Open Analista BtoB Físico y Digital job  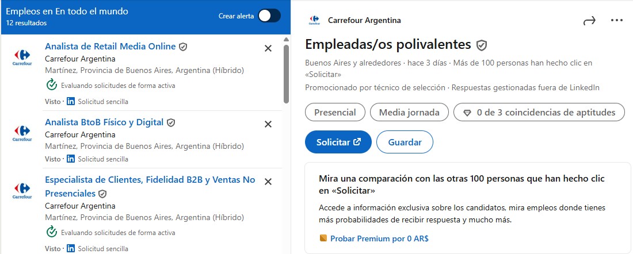(x=104, y=122)
